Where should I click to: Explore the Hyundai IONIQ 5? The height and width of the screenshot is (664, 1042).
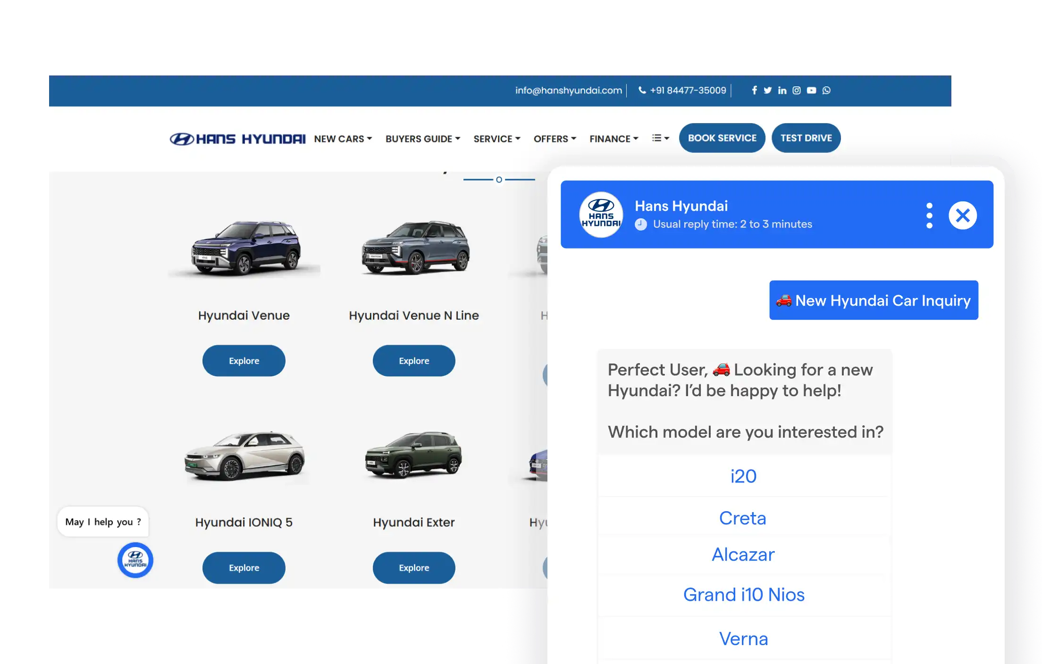point(244,568)
